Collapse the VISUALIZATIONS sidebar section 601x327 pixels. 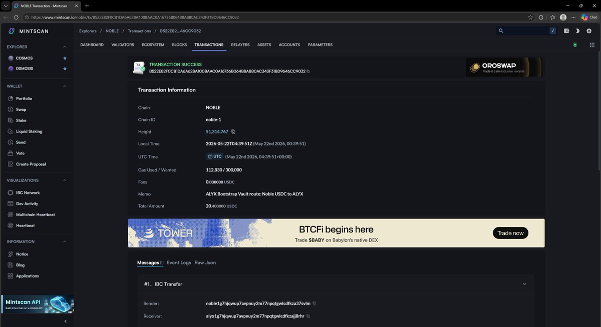tap(65, 180)
